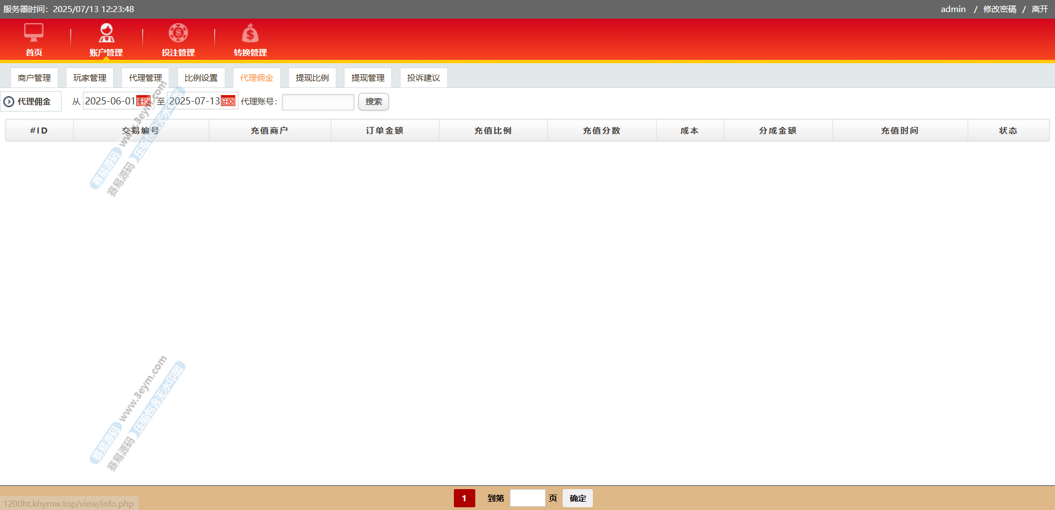The width and height of the screenshot is (1055, 510).
Task: Switch to 商户管理 tab
Action: 34,78
